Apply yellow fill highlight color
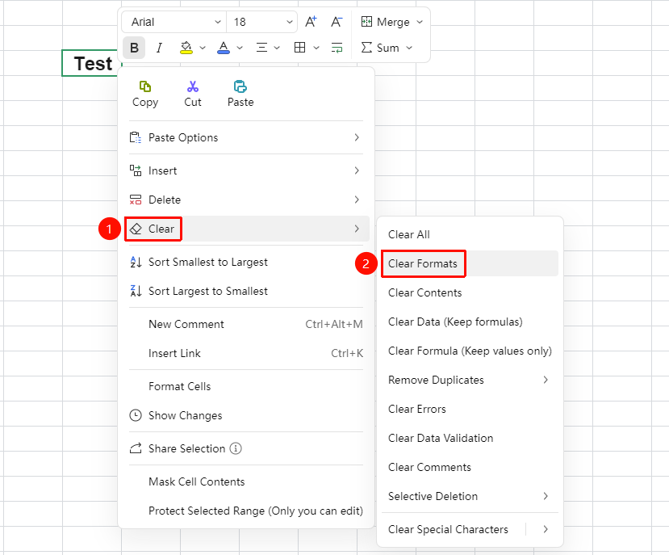This screenshot has height=555, width=669. (x=186, y=48)
